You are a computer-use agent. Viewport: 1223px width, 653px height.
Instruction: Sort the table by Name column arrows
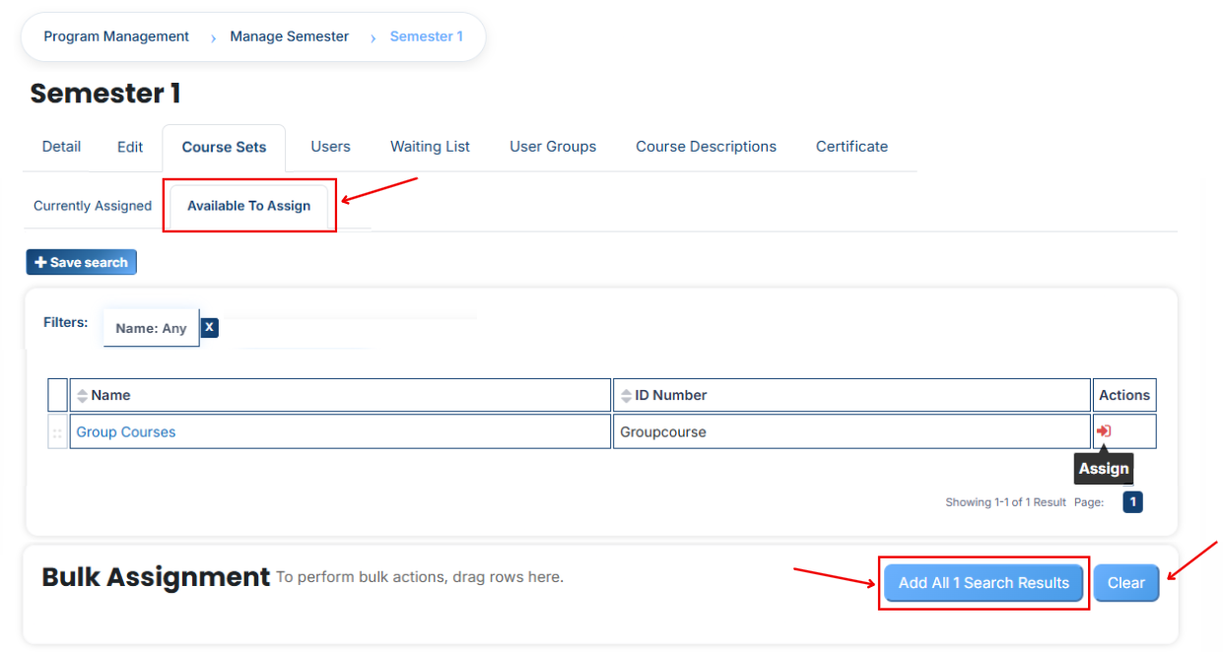click(83, 396)
